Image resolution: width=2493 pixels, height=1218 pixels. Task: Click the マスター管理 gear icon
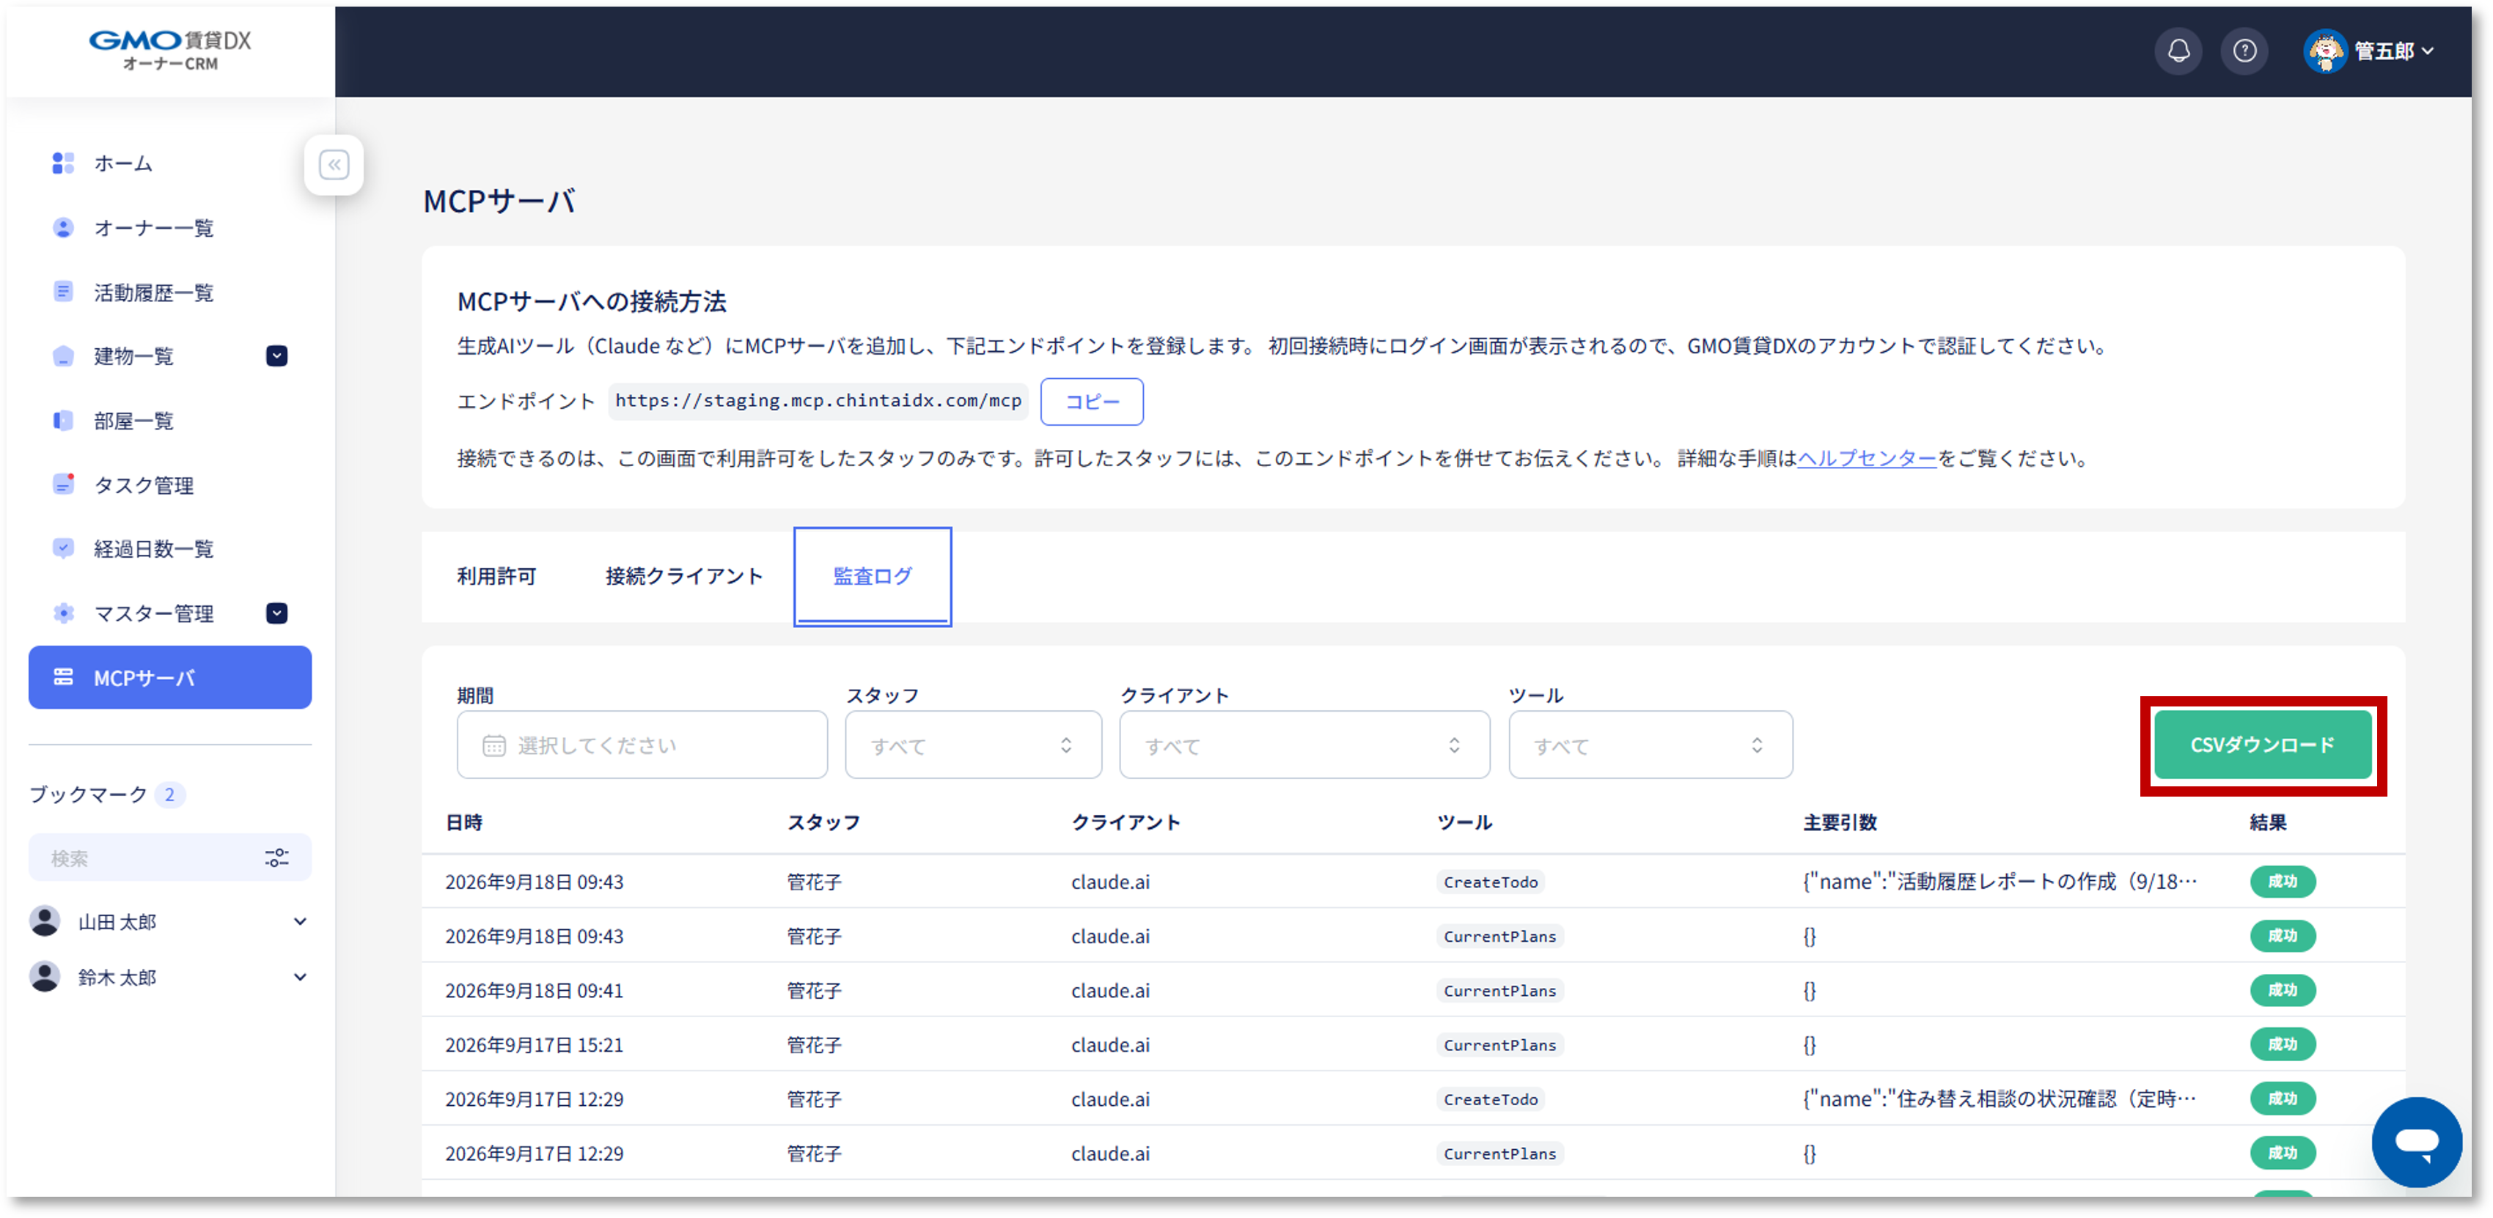(x=63, y=613)
